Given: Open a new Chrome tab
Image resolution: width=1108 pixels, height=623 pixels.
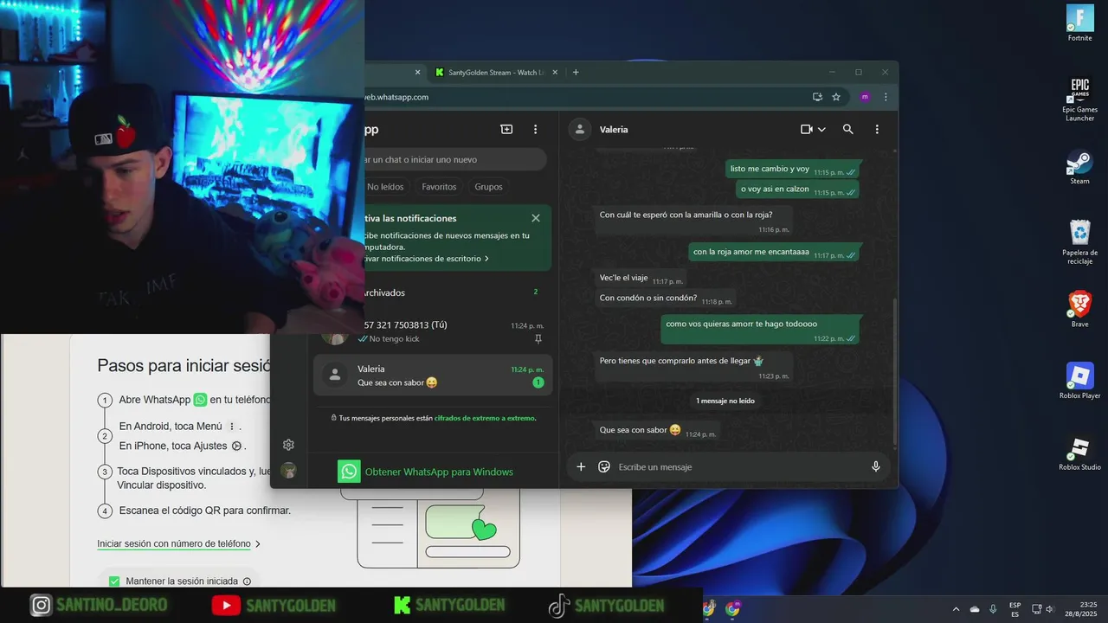Looking at the screenshot, I should pyautogui.click(x=576, y=72).
